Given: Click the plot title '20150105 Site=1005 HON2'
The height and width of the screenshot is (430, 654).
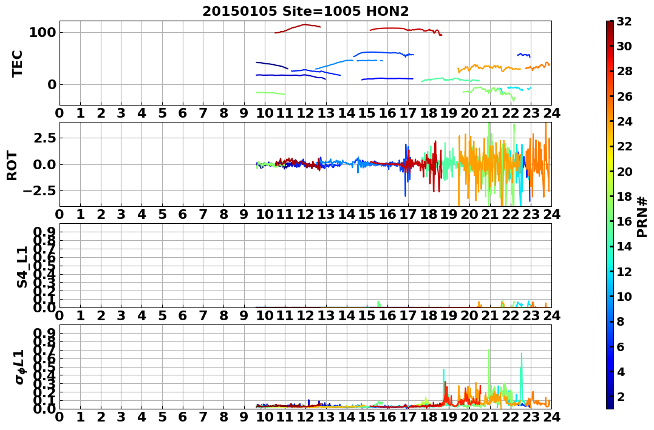Looking at the screenshot, I should 305,12.
